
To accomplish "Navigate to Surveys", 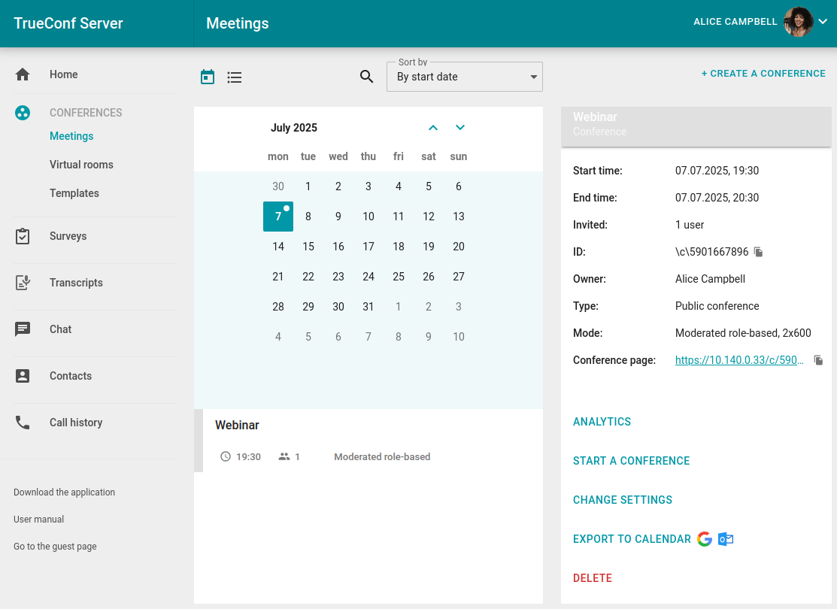I will (68, 236).
